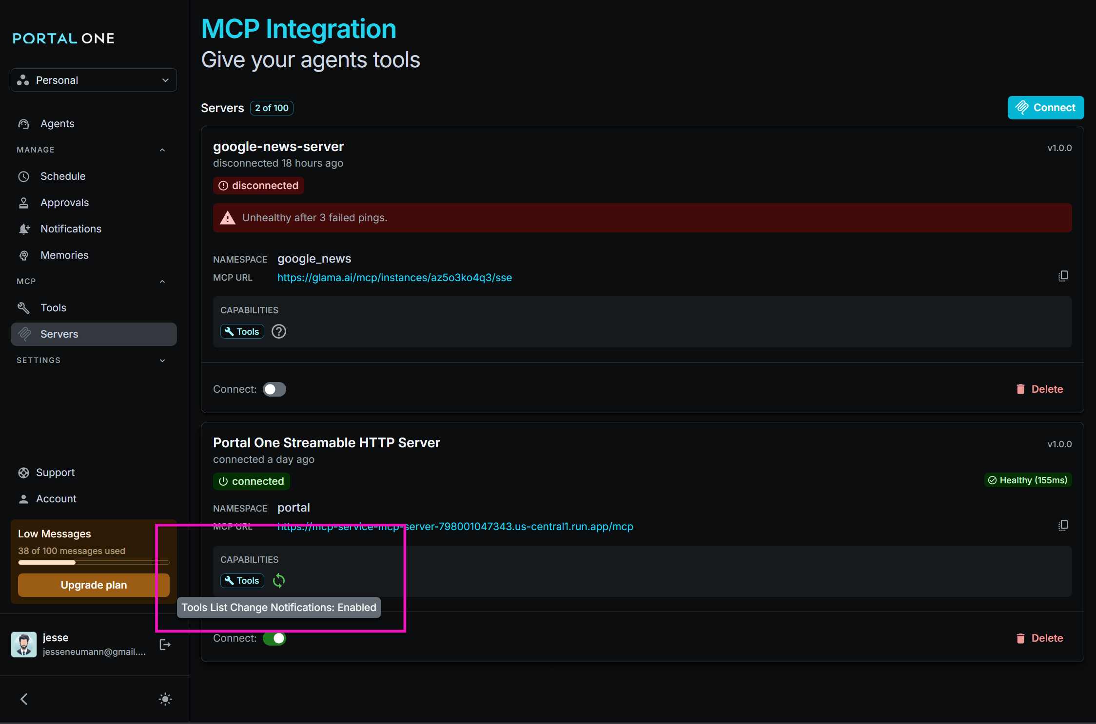This screenshot has width=1096, height=724.
Task: Switch theme with the sun icon
Action: (165, 699)
